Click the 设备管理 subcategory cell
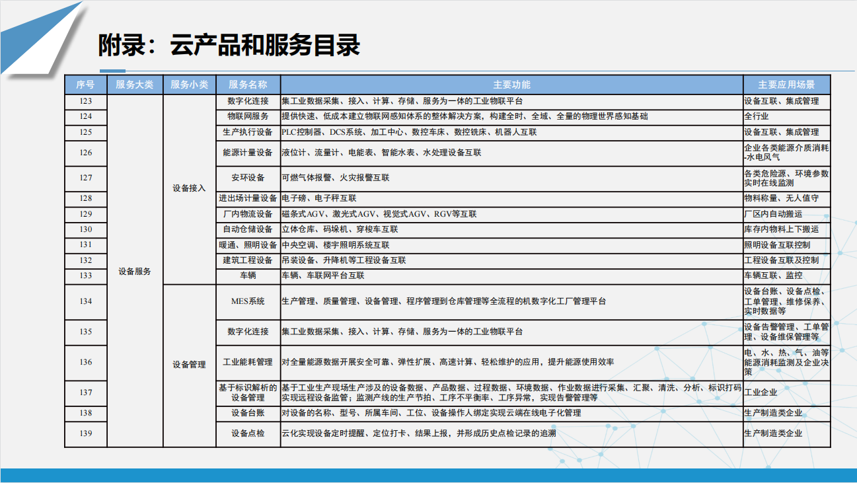 coord(189,364)
